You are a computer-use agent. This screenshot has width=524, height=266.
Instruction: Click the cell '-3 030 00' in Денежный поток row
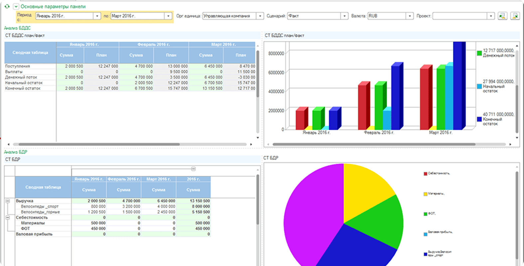click(x=239, y=77)
